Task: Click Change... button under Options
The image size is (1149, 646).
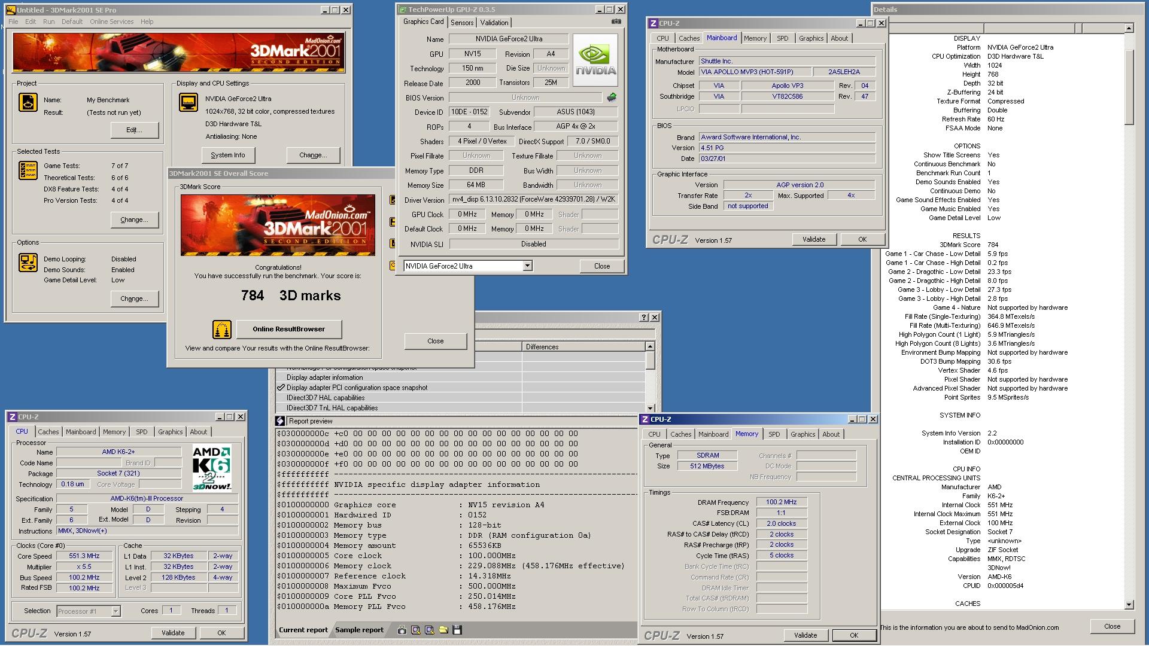Action: point(135,298)
